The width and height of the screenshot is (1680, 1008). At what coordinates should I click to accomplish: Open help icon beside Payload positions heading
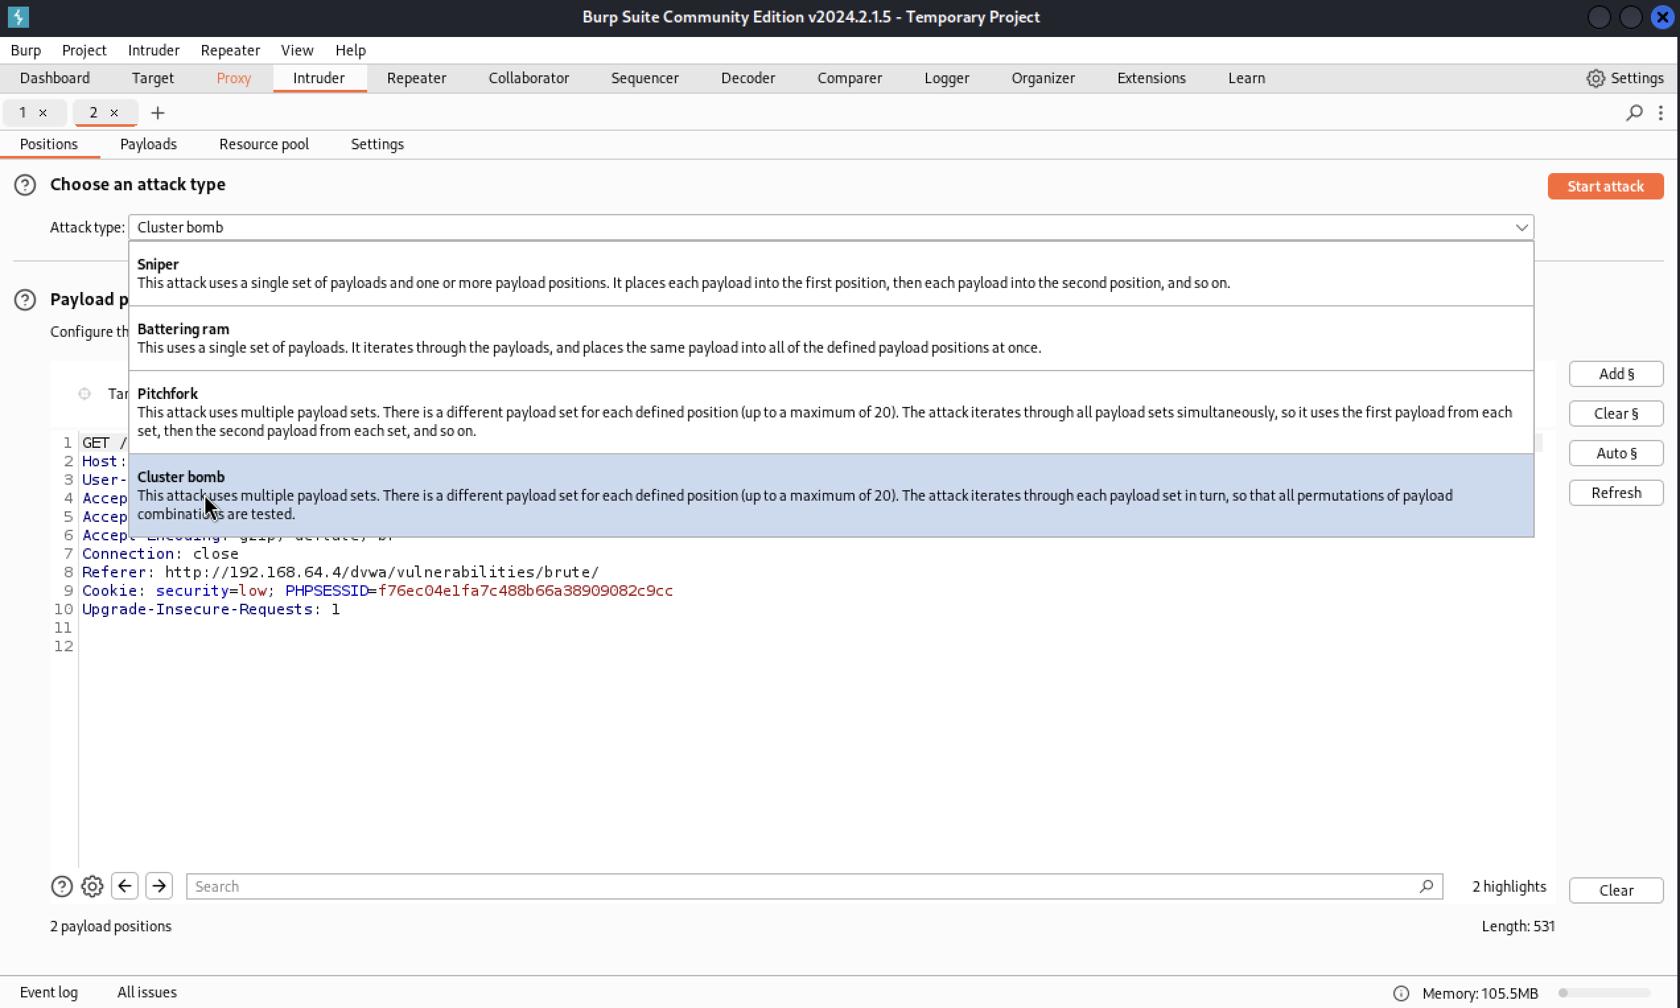[x=25, y=299]
